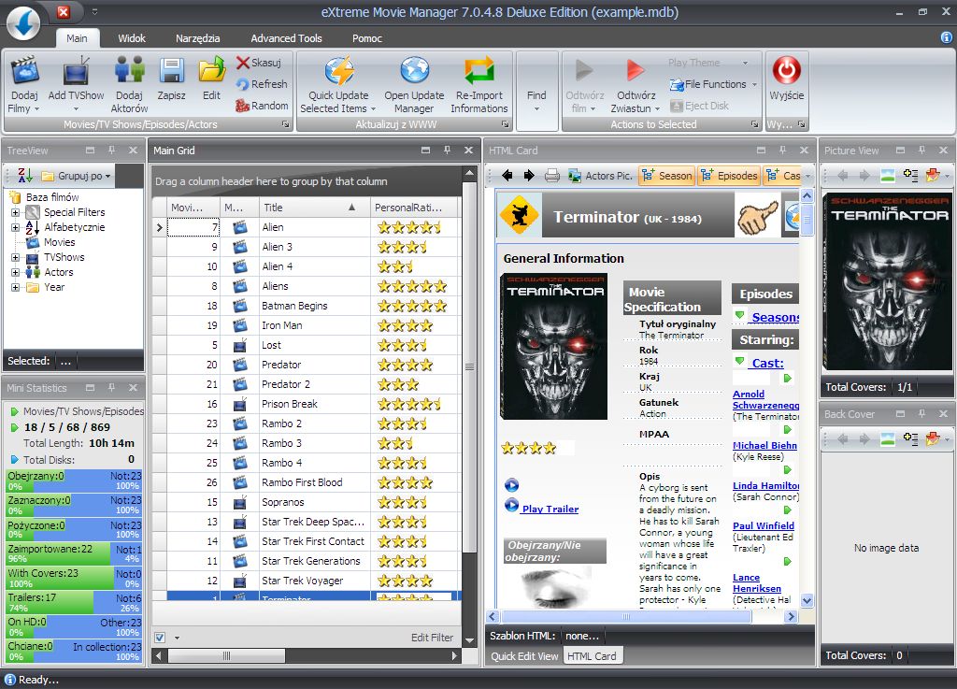Select the Iron Man row
The image size is (957, 689).
[307, 325]
